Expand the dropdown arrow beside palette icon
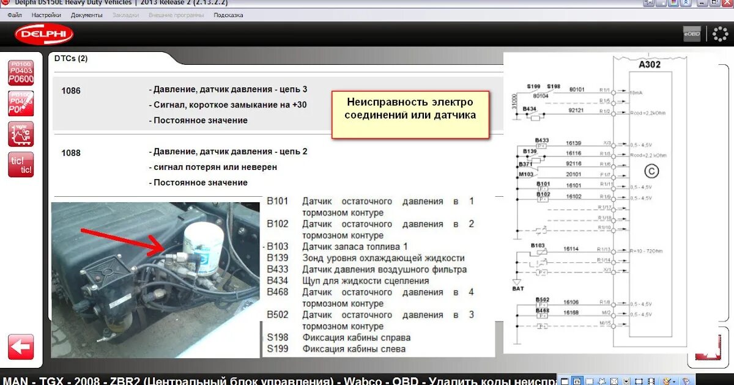The height and width of the screenshot is (385, 734). (x=674, y=382)
